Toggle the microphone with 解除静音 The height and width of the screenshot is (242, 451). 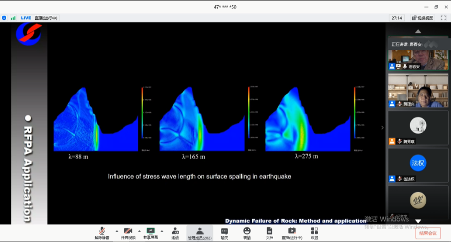(102, 233)
